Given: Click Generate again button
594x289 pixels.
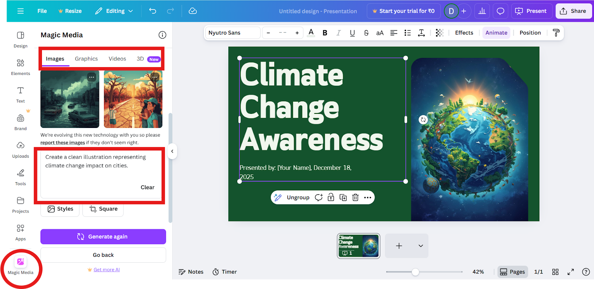Looking at the screenshot, I should point(103,237).
